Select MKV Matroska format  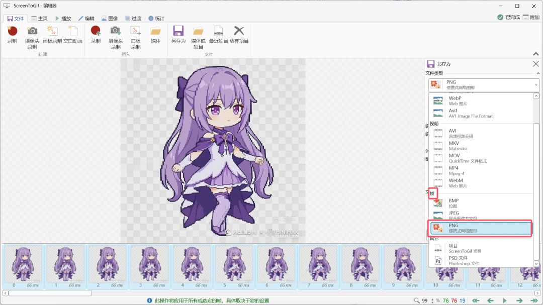(481, 146)
